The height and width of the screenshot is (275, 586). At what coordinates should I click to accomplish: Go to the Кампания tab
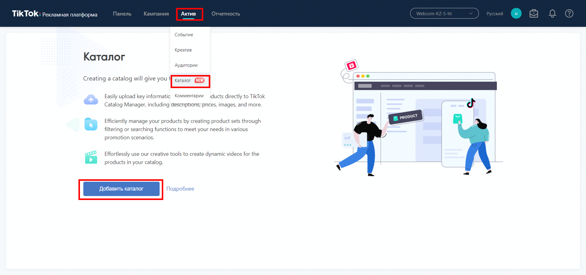click(156, 14)
